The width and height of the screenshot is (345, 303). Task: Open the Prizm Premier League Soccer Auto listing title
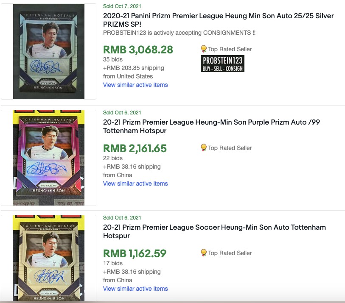pos(214,231)
